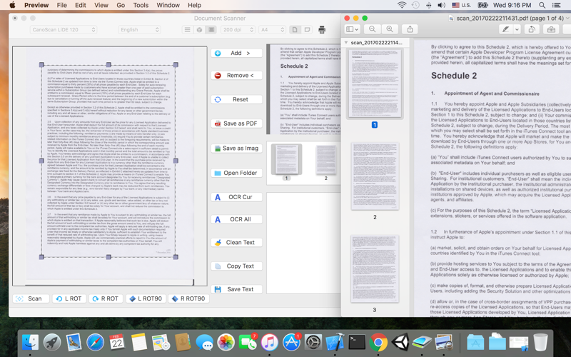Open the sidebar view menu in Preview

[352, 29]
